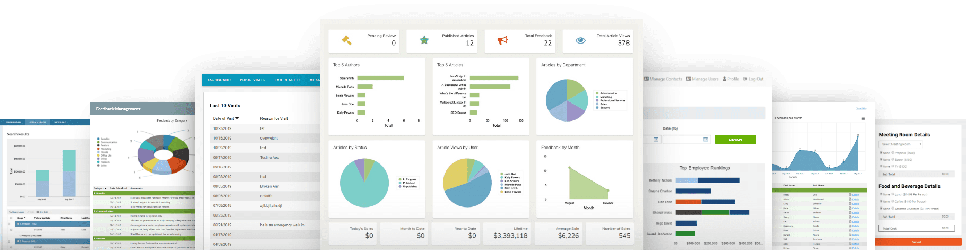Open the Feedback per Month chart menu icon
This screenshot has height=250, width=966.
point(863,118)
